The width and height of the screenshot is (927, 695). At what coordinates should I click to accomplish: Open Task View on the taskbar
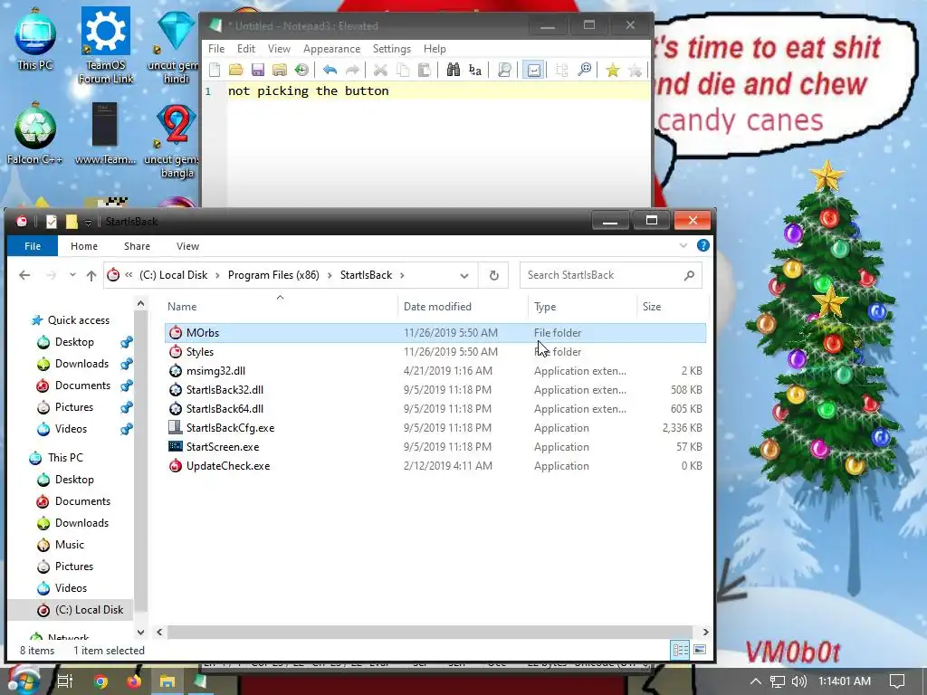click(x=65, y=681)
